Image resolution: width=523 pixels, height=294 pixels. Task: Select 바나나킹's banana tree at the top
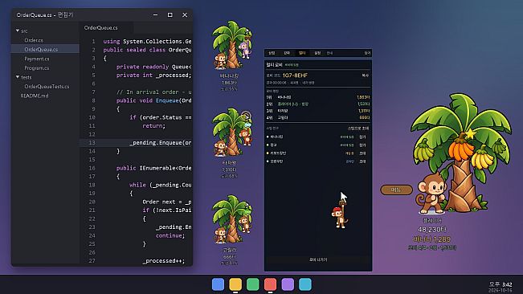pyautogui.click(x=232, y=45)
